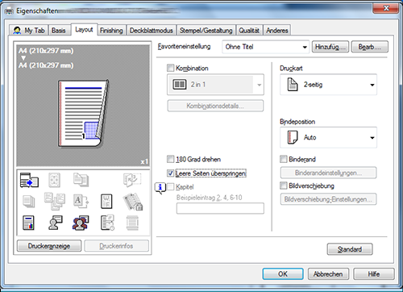The image size is (403, 292).
Task: Click the page icon with W and R letters
Action: point(106,202)
